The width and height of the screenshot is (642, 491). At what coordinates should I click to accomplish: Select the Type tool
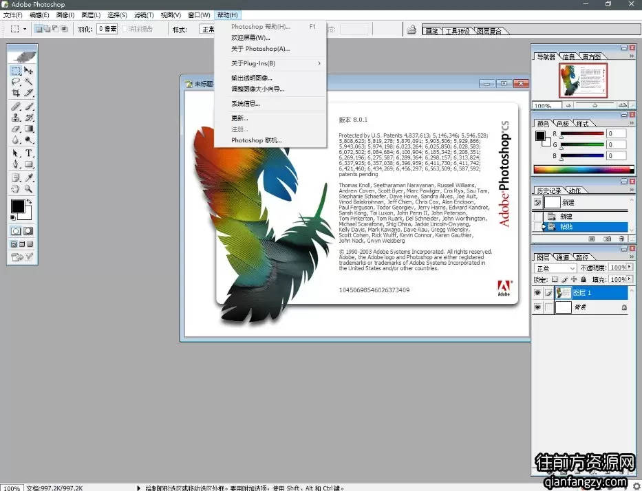pyautogui.click(x=28, y=153)
